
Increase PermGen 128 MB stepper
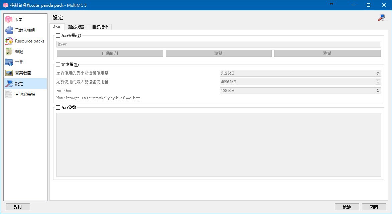tap(378, 89)
